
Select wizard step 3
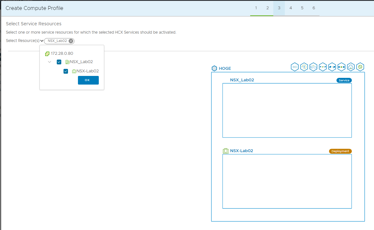(x=279, y=8)
